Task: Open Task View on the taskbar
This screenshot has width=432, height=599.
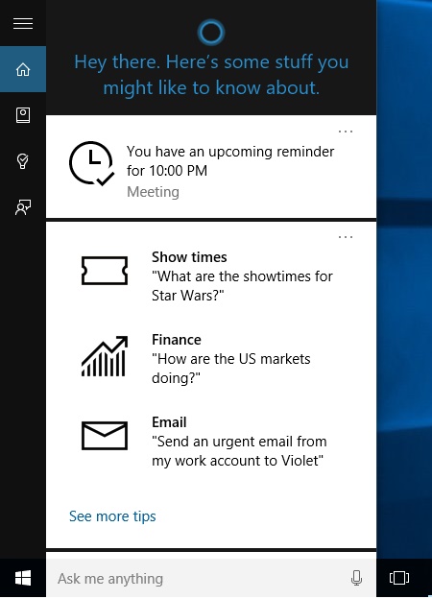Action: click(x=399, y=578)
